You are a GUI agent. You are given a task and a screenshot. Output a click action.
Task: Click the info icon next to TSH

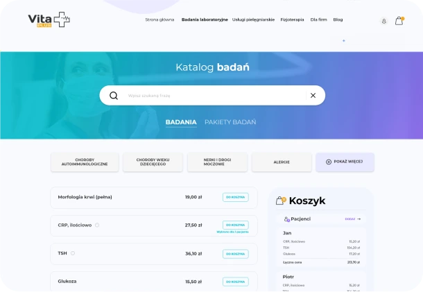[x=73, y=253]
